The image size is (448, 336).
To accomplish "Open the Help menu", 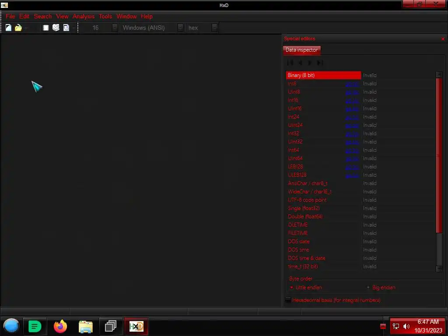I will 147,16.
